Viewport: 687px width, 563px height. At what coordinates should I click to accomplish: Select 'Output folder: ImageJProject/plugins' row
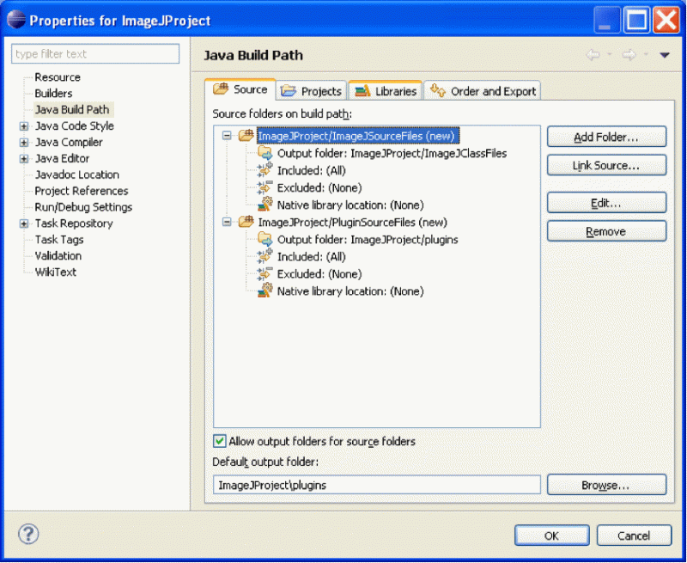(368, 240)
